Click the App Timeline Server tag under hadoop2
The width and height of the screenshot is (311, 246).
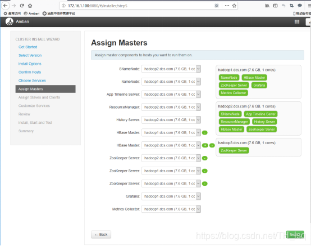(260, 114)
